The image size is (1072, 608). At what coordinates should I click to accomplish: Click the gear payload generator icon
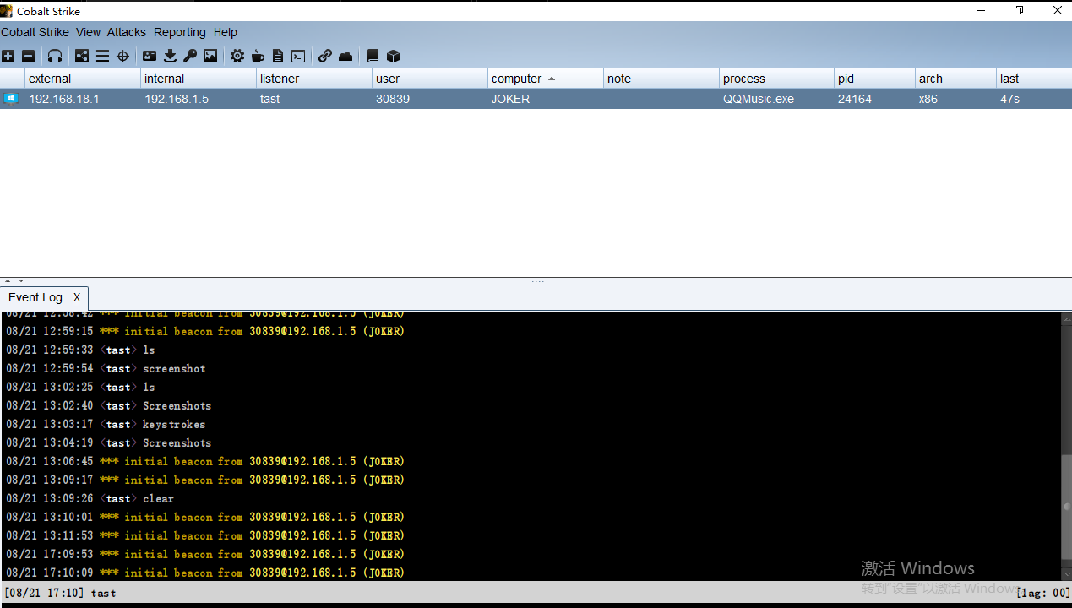(237, 57)
